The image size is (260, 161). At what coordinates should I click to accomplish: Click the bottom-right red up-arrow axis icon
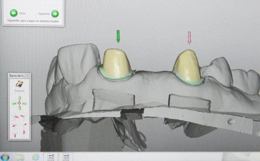pyautogui.click(x=24, y=134)
